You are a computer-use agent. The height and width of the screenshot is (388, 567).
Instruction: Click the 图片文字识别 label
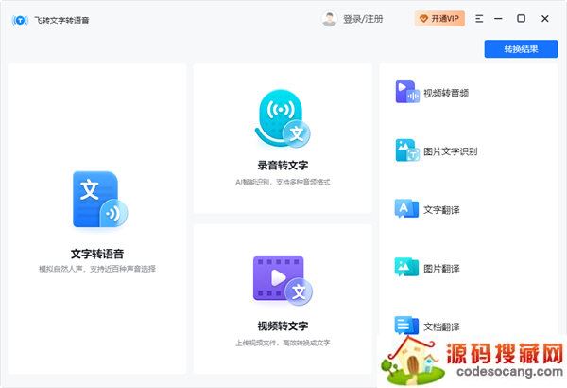450,151
